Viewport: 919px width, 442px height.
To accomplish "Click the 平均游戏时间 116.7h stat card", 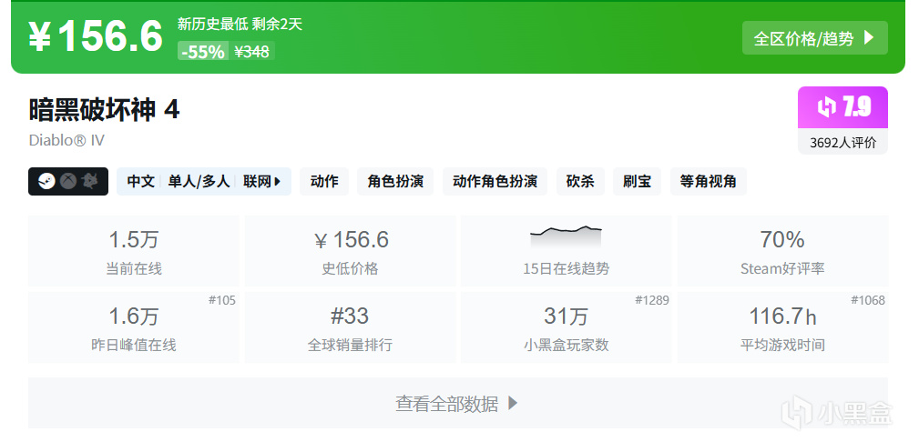I will (782, 327).
